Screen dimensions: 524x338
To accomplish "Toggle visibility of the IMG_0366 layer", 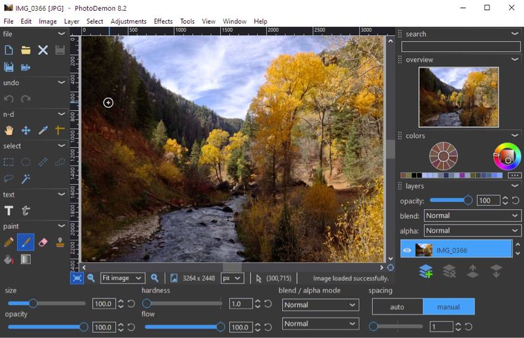I will 407,250.
